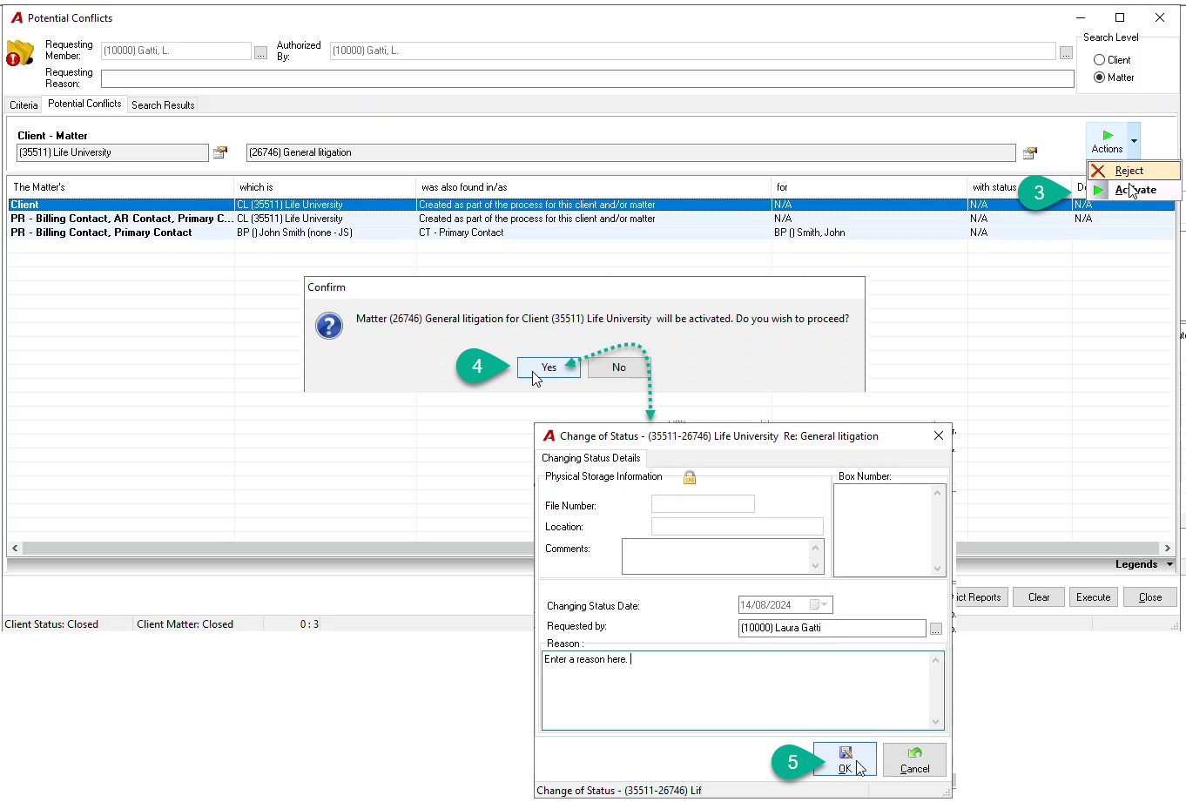Screen dimensions: 1186x802
Task: Open client lookup icon beside Life University
Action: [x=220, y=152]
